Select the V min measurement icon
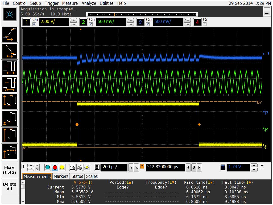 (10, 118)
